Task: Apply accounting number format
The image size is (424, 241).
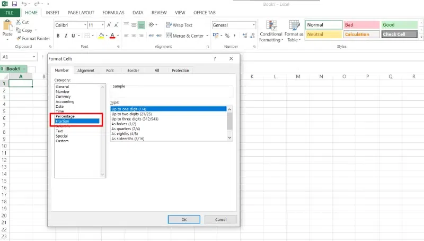Action: [216, 36]
